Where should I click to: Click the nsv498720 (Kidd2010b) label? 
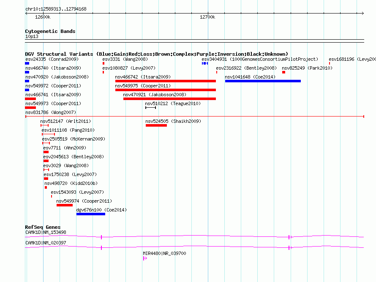[71, 183]
